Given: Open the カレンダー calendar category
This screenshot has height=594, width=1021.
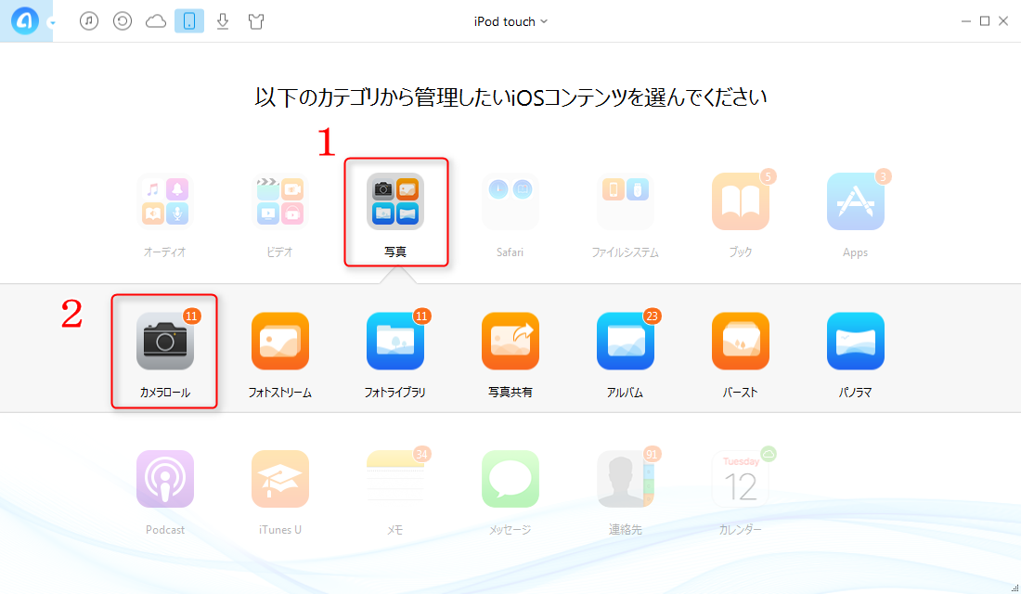Looking at the screenshot, I should pos(741,479).
